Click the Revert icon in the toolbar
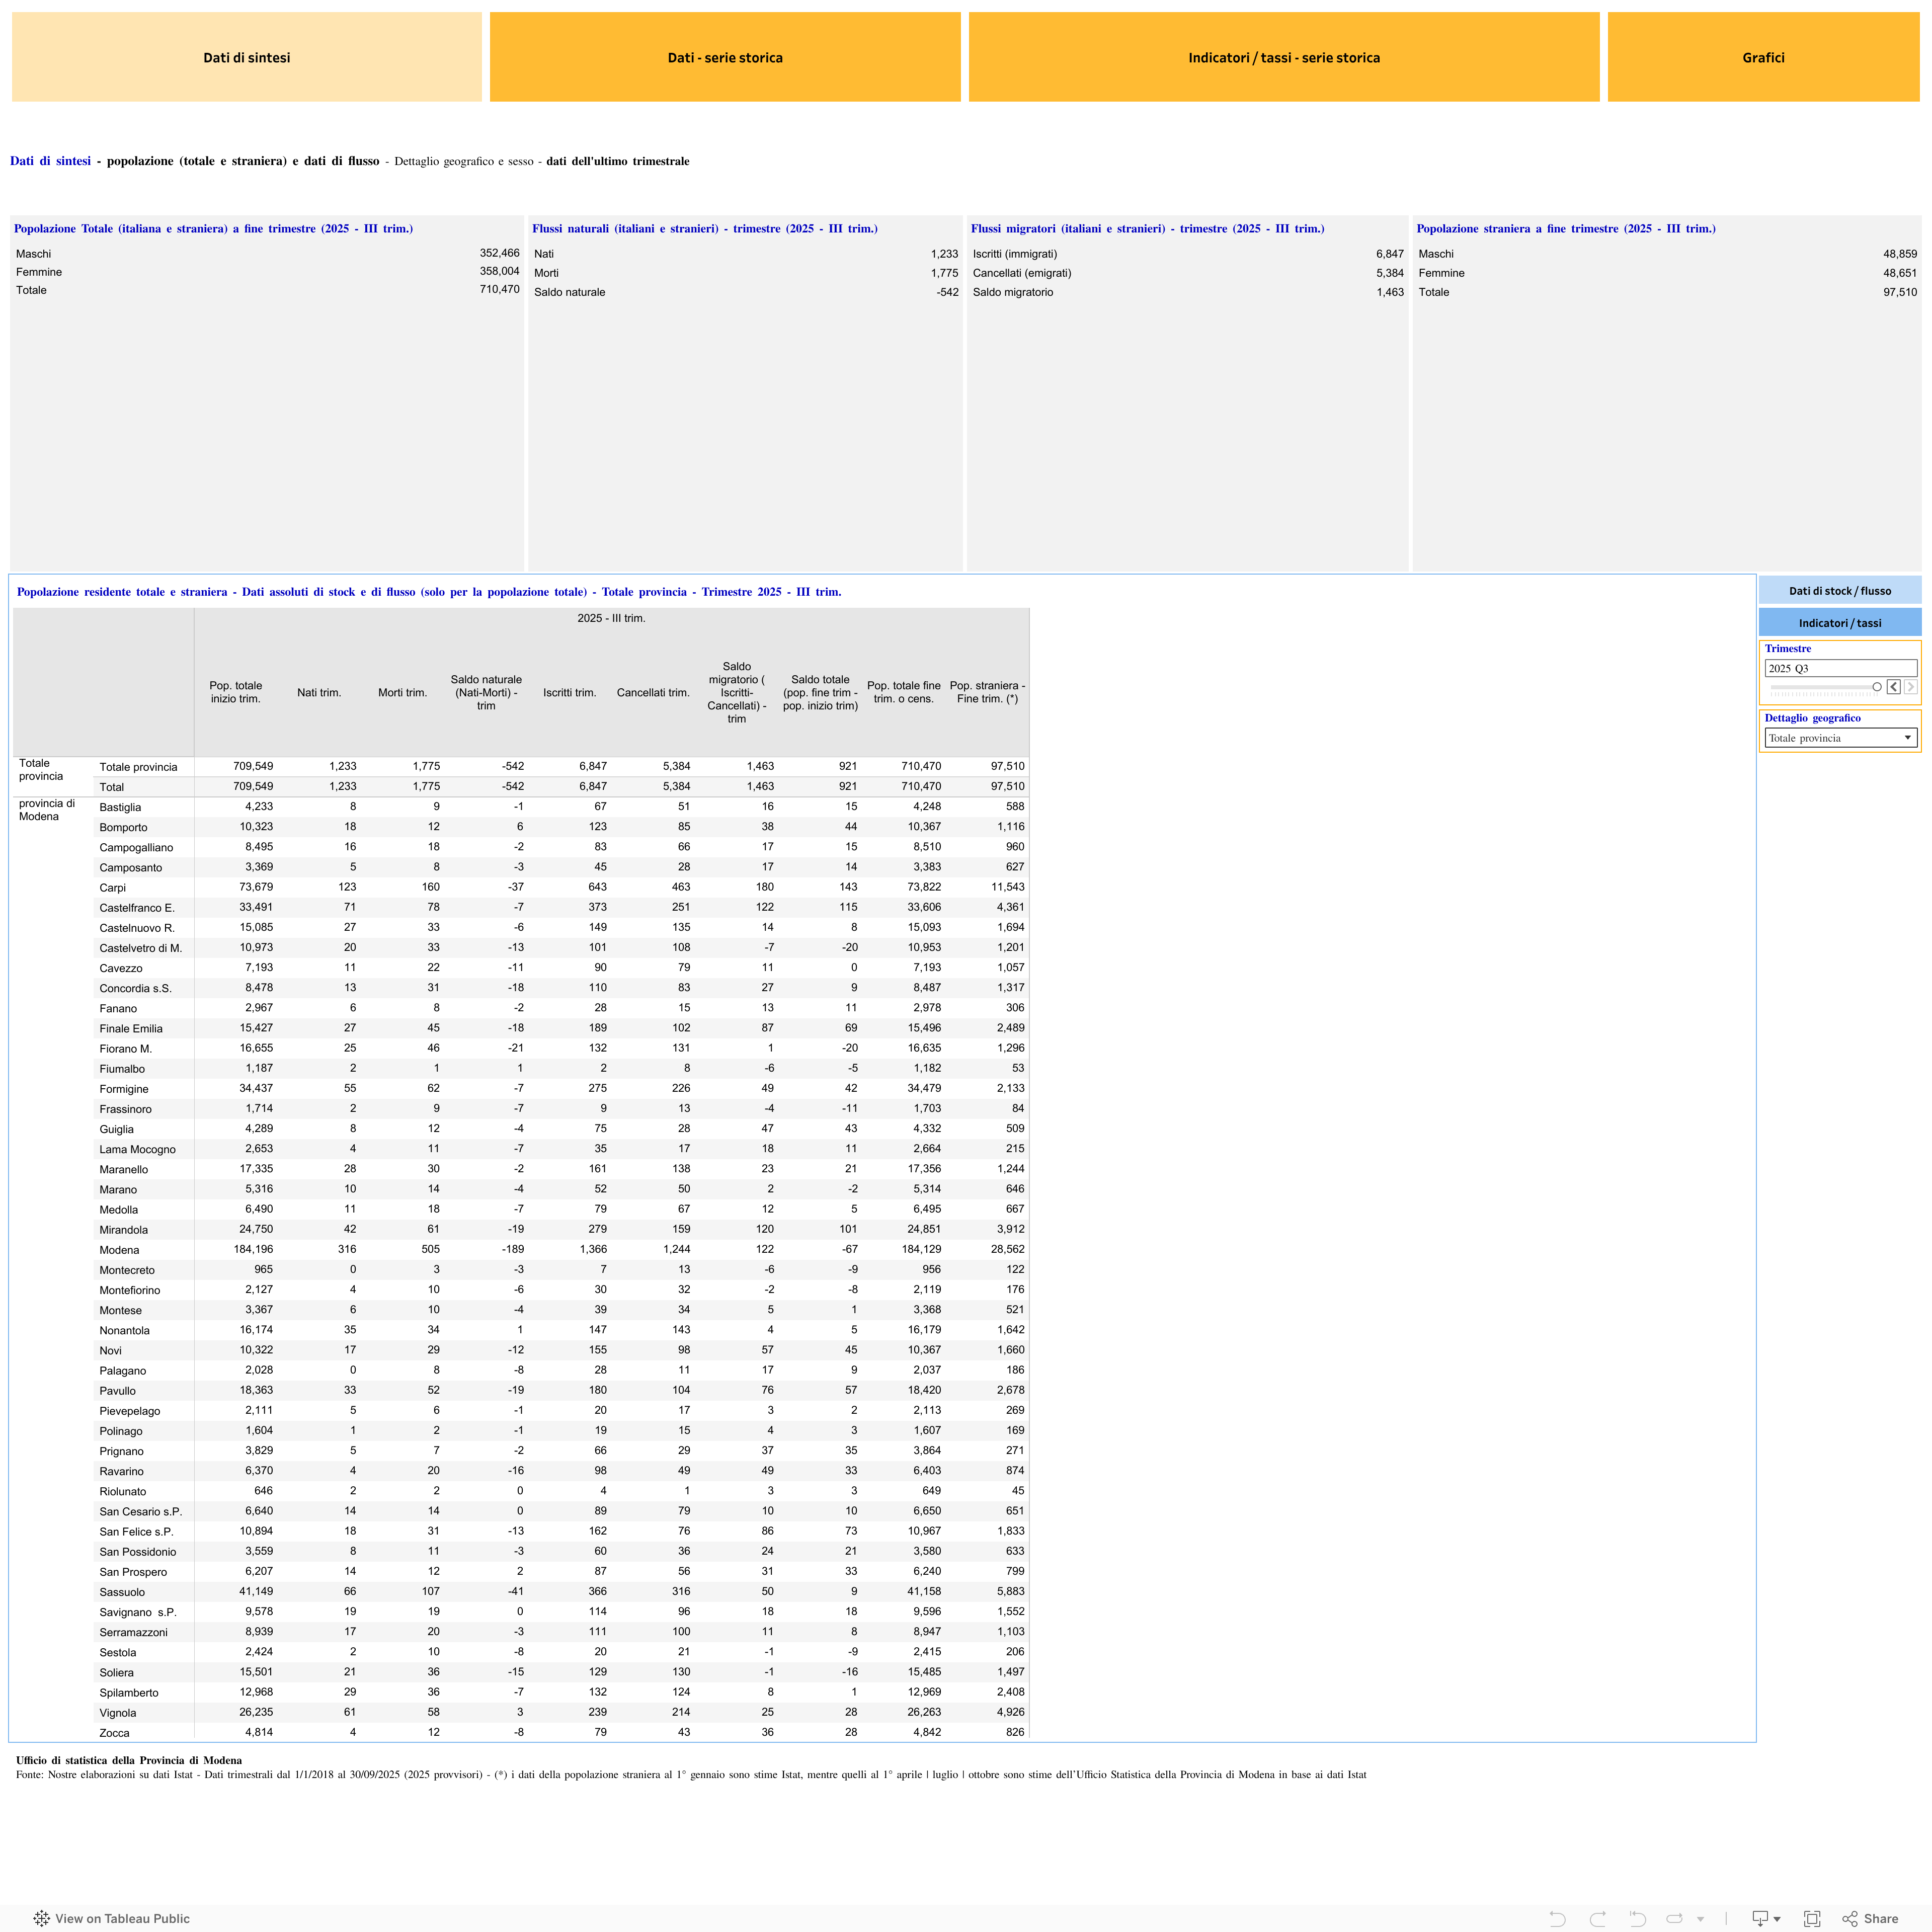 coord(1637,1918)
